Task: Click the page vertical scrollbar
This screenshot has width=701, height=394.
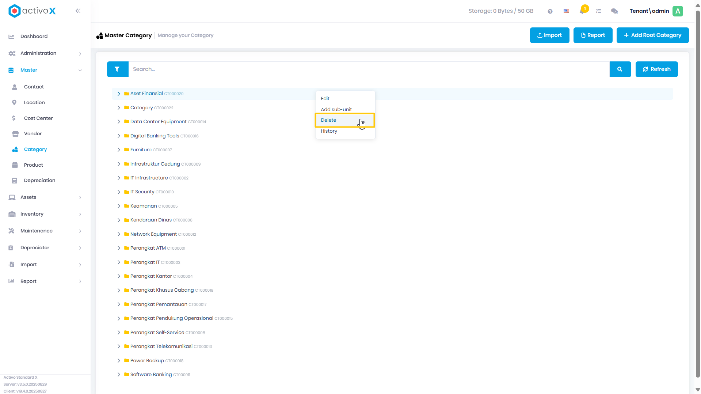Action: click(698, 194)
